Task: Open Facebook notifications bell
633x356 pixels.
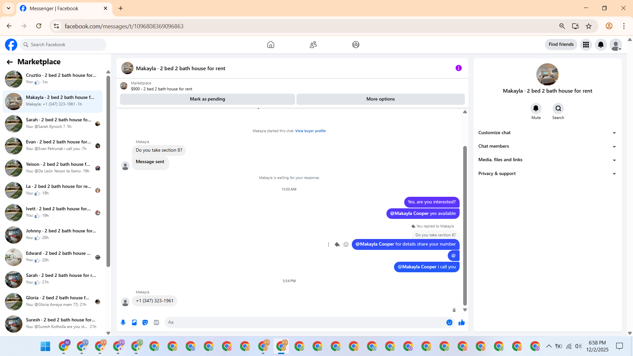Action: [x=601, y=44]
